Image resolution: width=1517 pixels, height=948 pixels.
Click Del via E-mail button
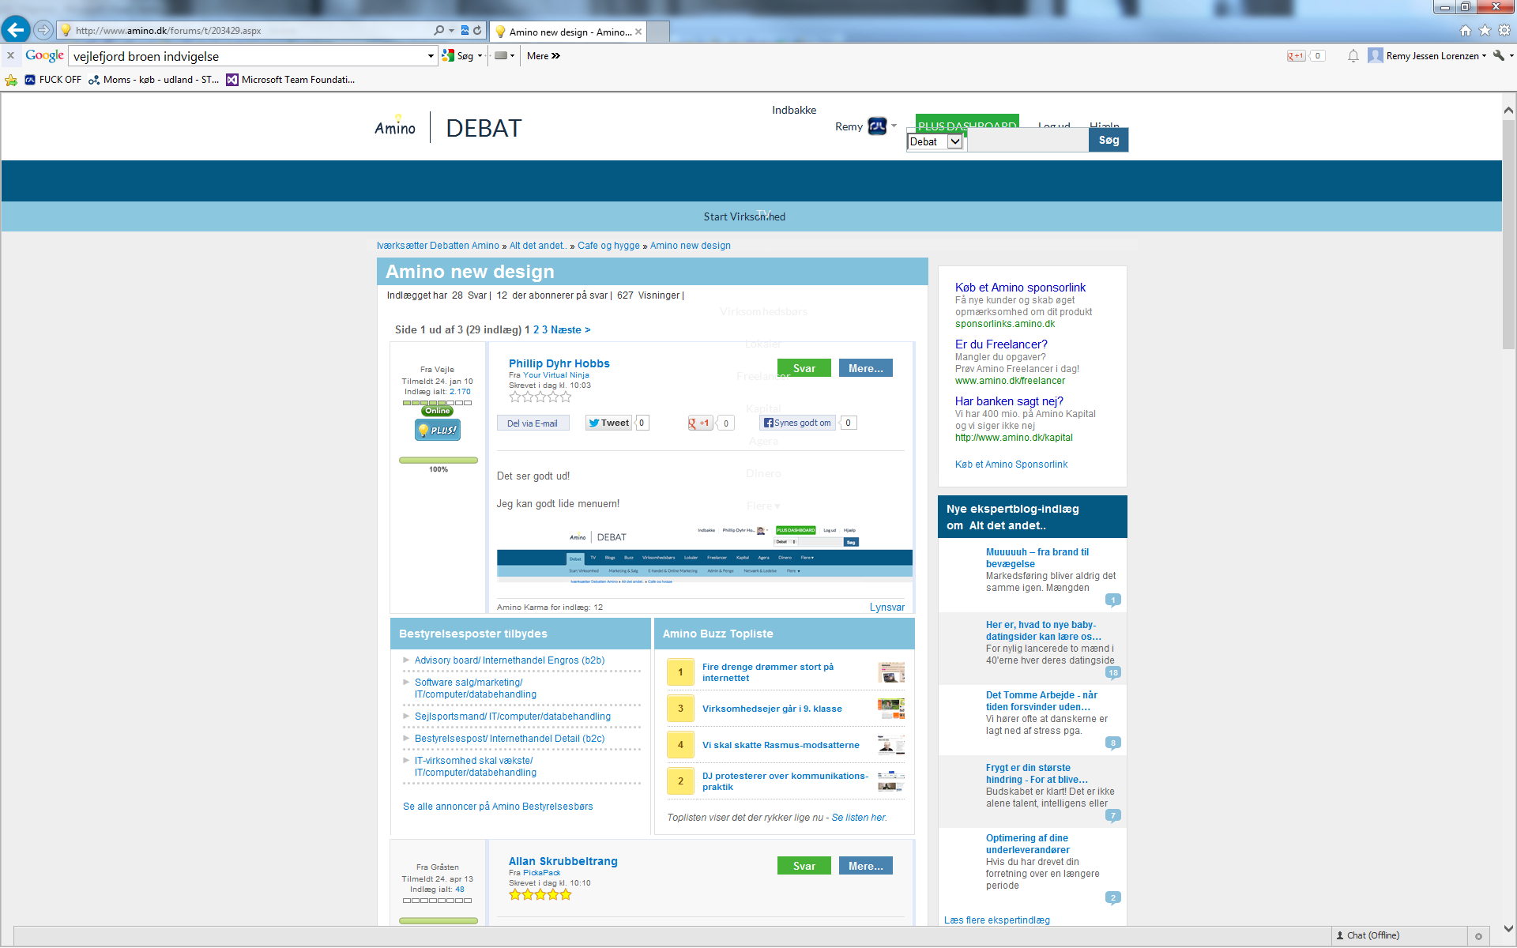click(533, 423)
